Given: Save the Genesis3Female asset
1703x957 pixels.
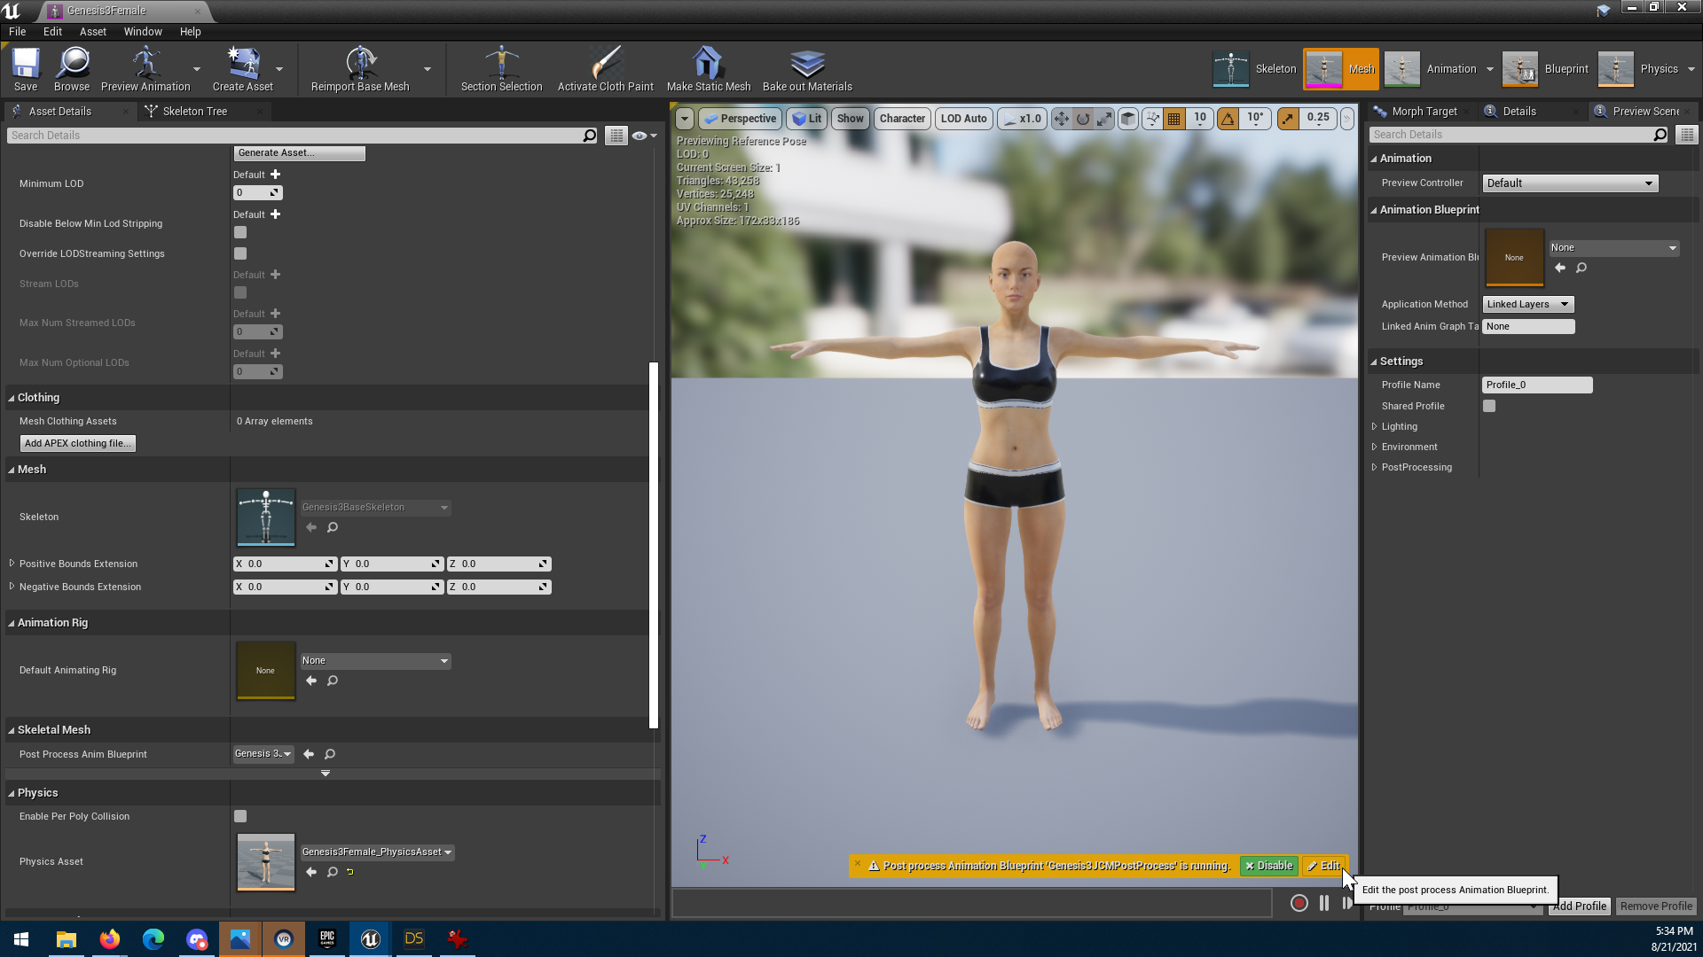Looking at the screenshot, I should tap(25, 68).
